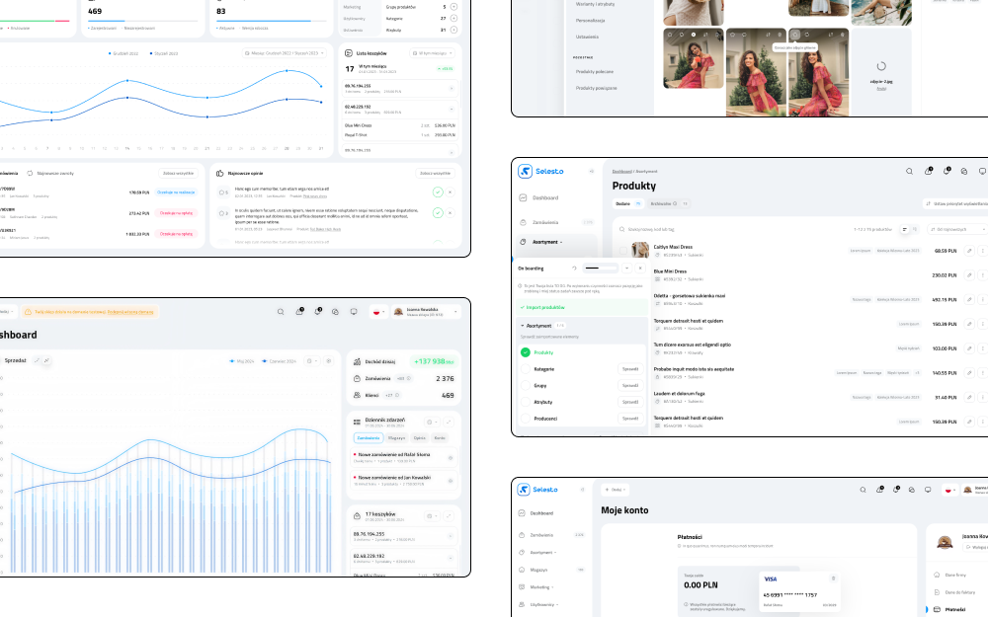This screenshot has height=617, width=988.
Task: Switch the product list to list view
Action: coord(903,229)
